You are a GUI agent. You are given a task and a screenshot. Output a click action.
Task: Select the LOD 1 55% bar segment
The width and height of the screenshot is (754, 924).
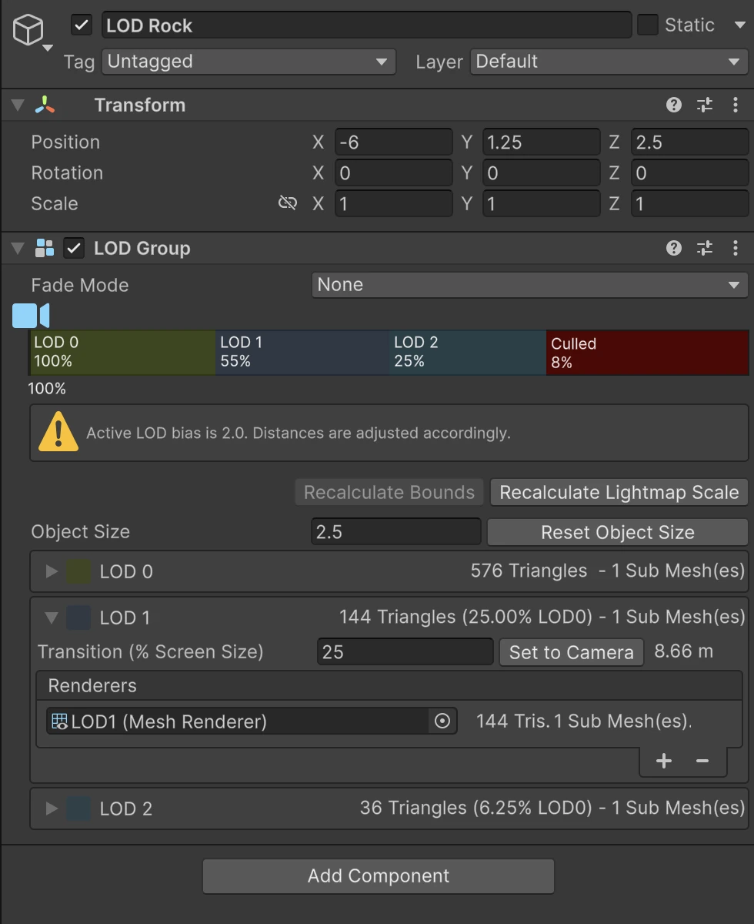click(x=302, y=353)
